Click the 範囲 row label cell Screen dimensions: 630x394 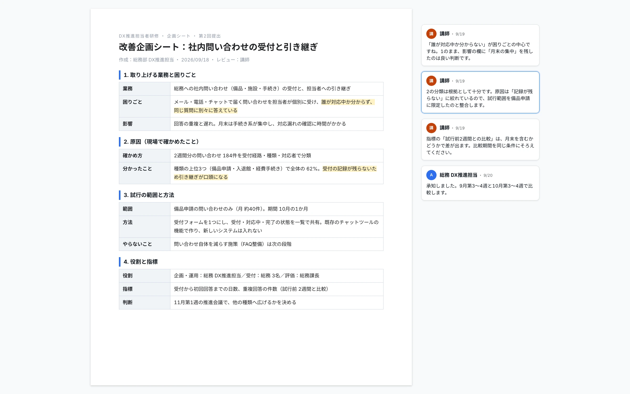[145, 209]
